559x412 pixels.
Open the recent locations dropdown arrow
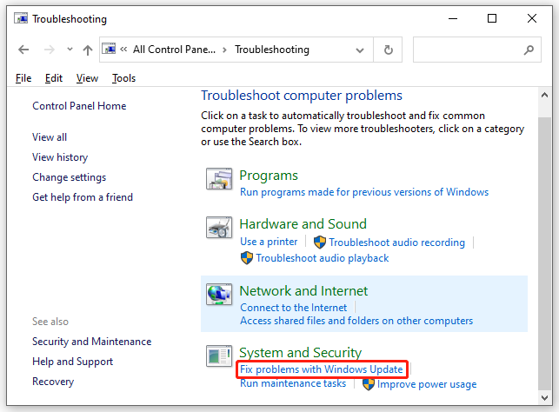click(x=70, y=50)
